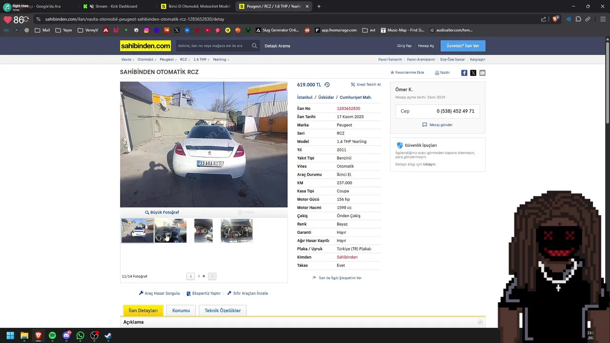Open a new browser tab
The image size is (610, 343).
319,6
